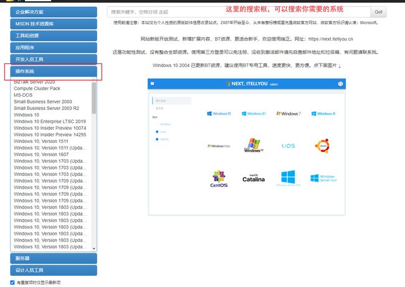Image resolution: width=405 pixels, height=287 pixels.
Task: Select MS-DOS in the list
Action: [x=23, y=95]
